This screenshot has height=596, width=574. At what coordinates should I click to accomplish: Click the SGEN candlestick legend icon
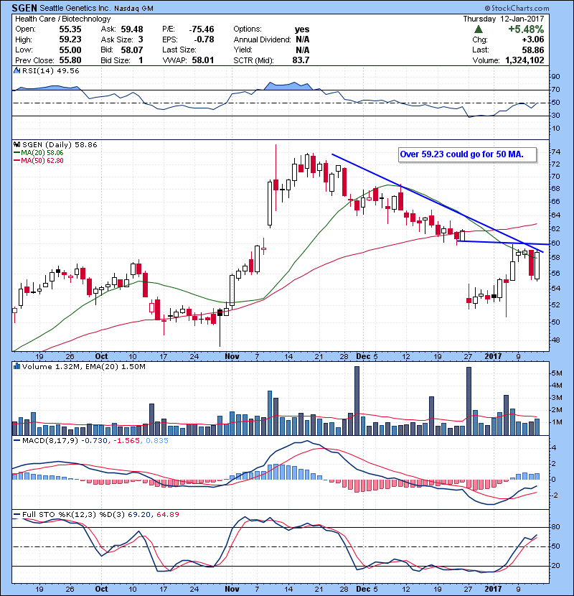(x=17, y=144)
